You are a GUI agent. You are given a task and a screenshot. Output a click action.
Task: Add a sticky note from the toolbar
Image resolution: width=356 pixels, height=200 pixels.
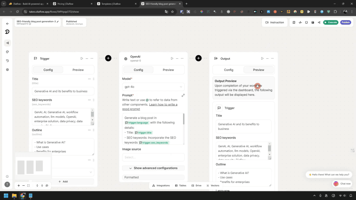click(x=307, y=23)
